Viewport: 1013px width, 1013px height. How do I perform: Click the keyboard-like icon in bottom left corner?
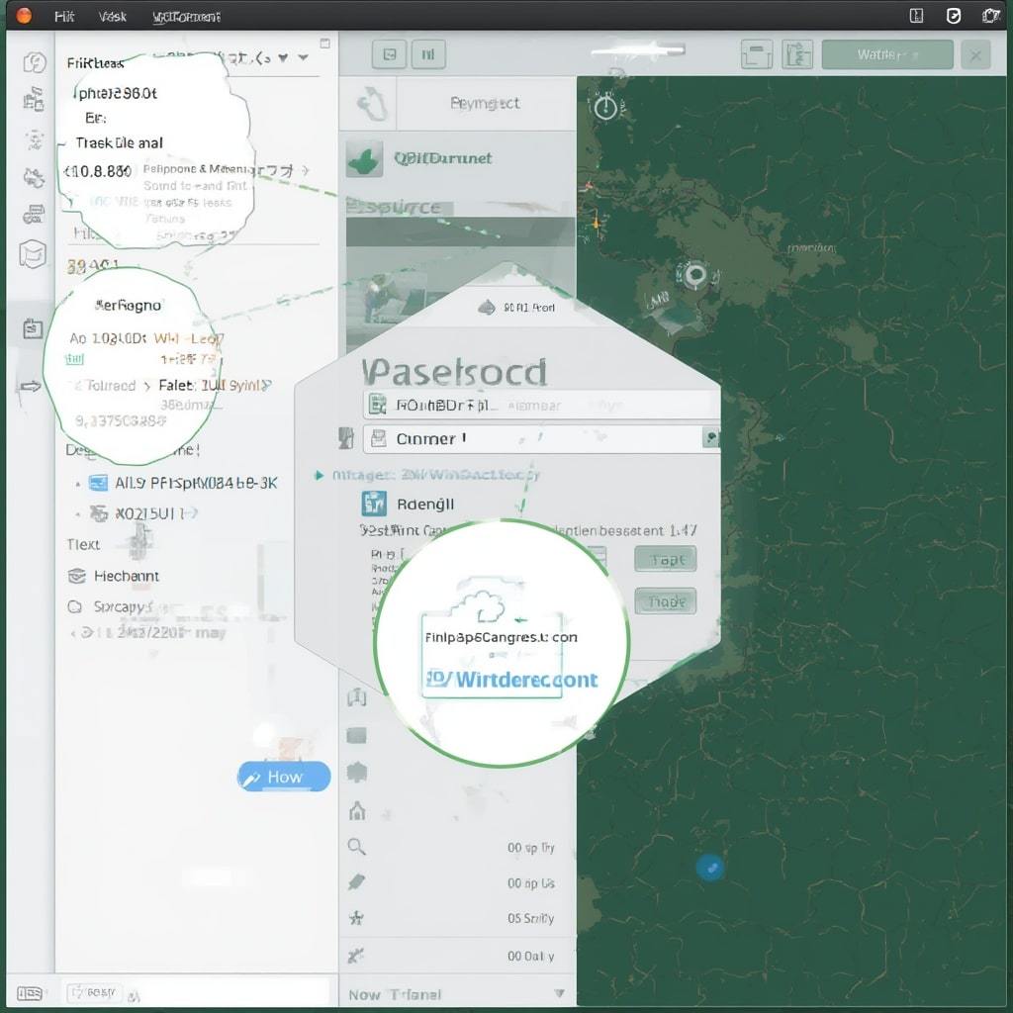click(x=30, y=993)
